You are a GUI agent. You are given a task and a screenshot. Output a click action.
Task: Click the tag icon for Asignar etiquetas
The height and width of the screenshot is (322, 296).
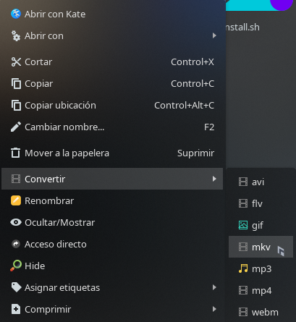point(16,287)
